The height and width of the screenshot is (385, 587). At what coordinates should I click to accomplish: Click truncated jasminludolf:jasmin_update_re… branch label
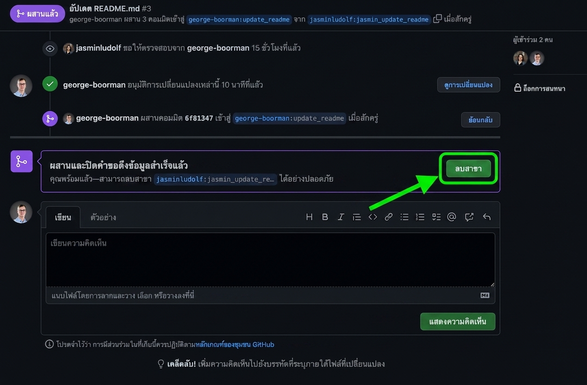click(216, 179)
